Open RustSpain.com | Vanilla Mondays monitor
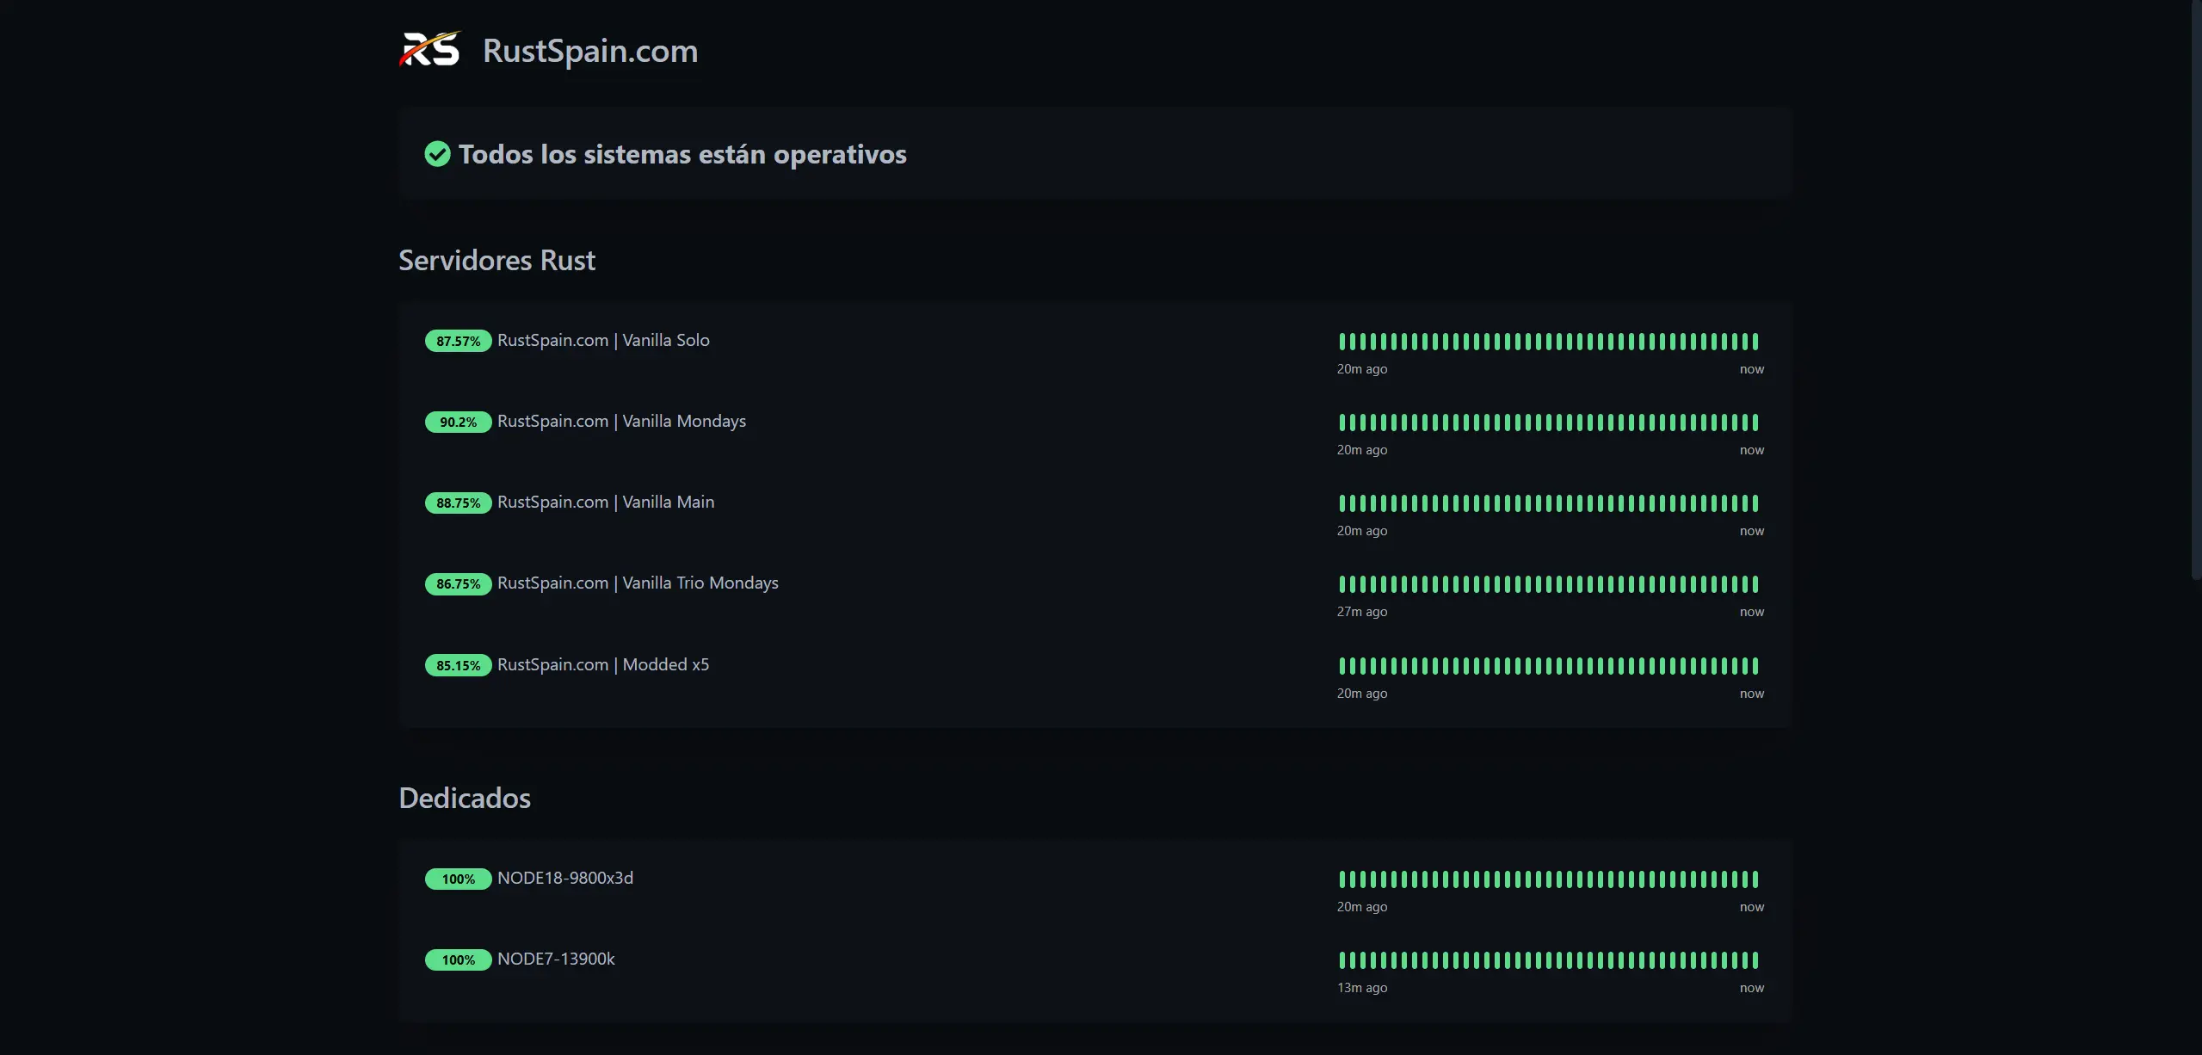 point(621,421)
